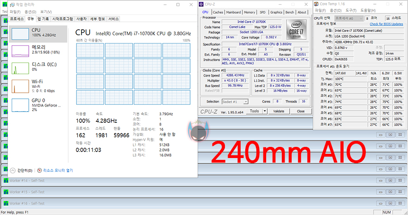The image size is (408, 215).
Task: Click the Core Temp power value 147.6W
Action: click(x=344, y=73)
